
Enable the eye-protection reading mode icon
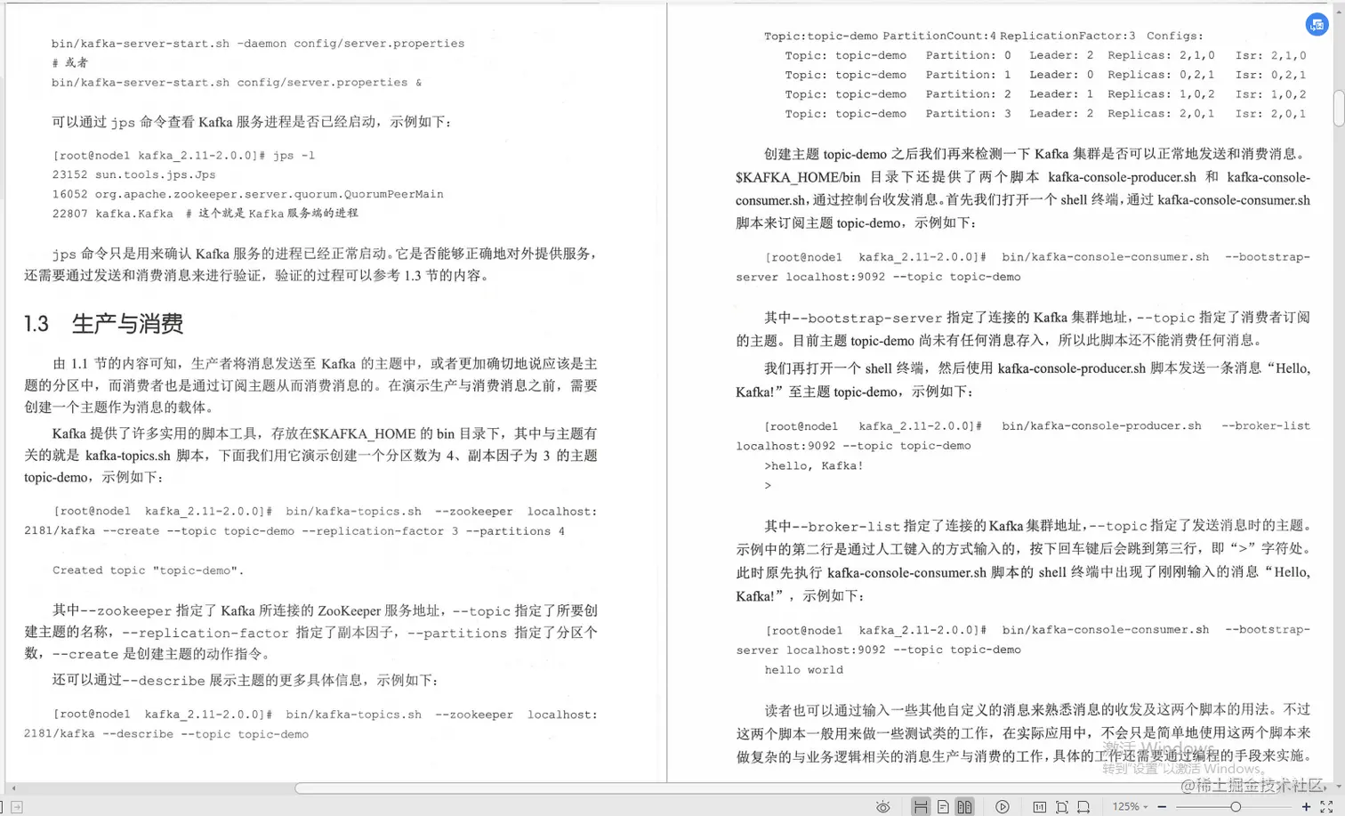[x=882, y=806]
